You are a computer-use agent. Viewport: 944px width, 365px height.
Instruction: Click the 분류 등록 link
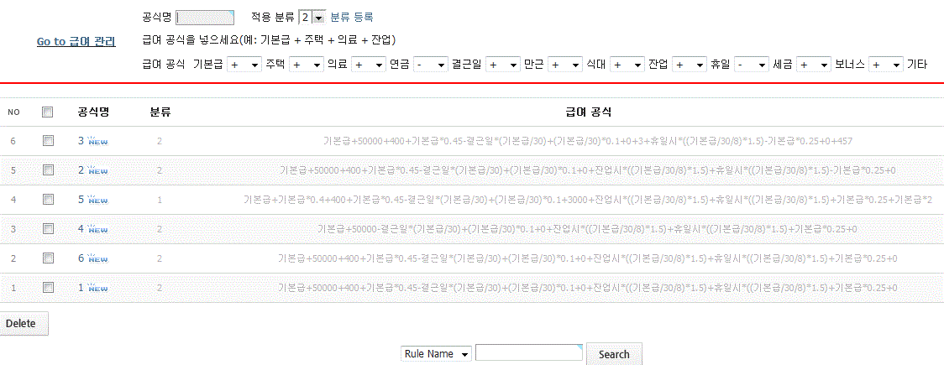[352, 18]
